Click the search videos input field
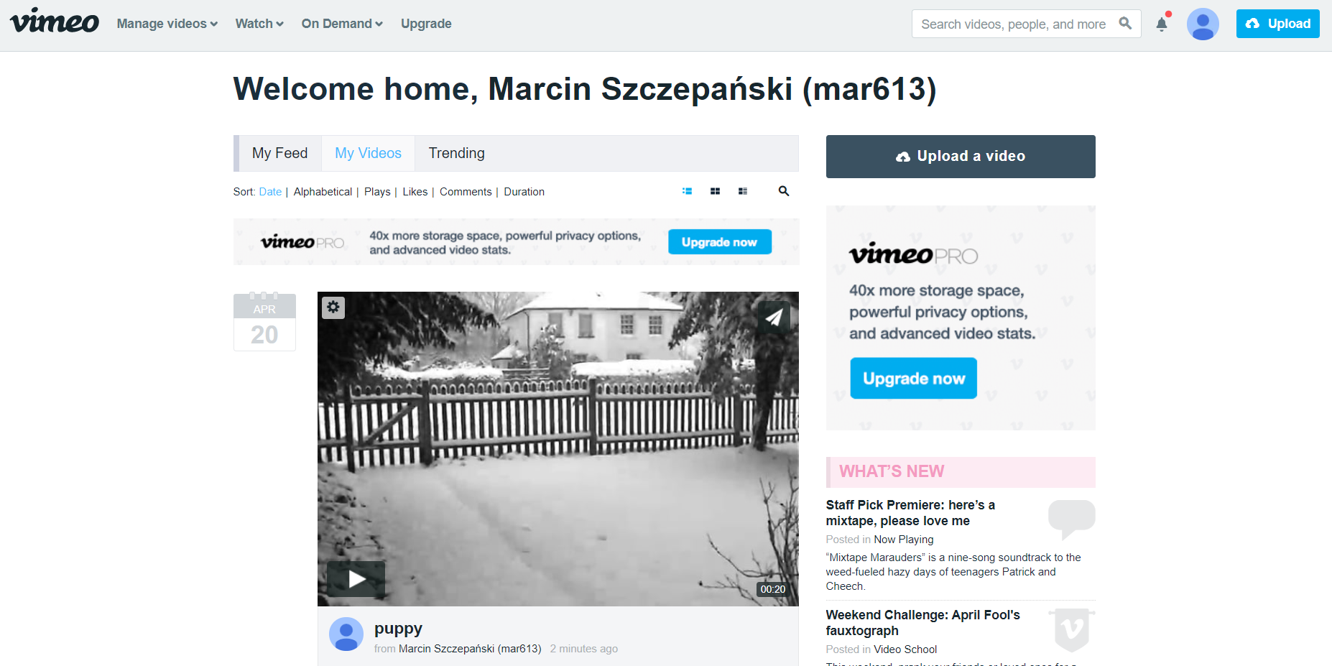The image size is (1332, 666). coord(1013,24)
